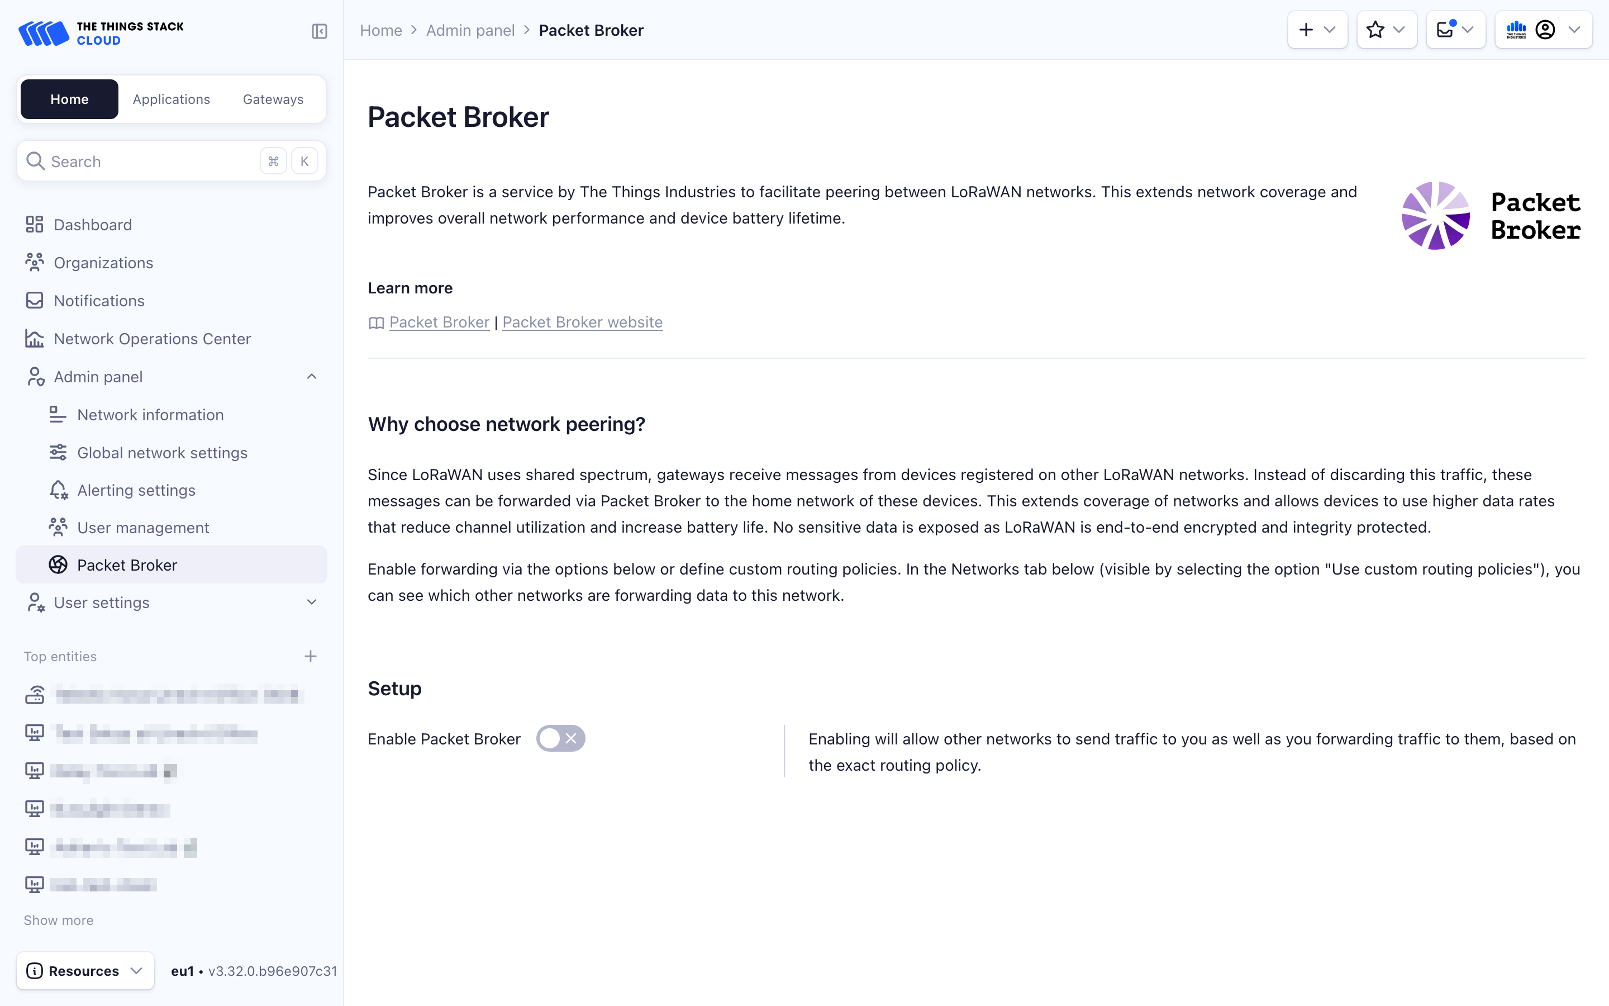Click the Search input field
1609x1006 pixels.
173,161
